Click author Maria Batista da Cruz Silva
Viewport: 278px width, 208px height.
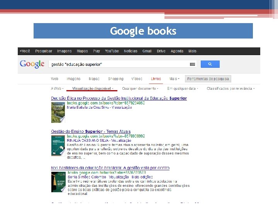click(88, 107)
